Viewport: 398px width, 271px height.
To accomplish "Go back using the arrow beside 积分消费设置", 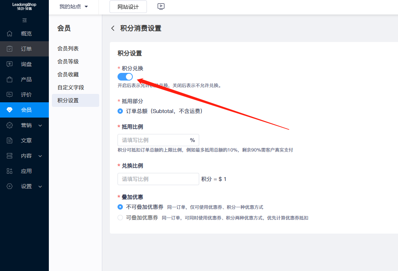I will click(113, 28).
